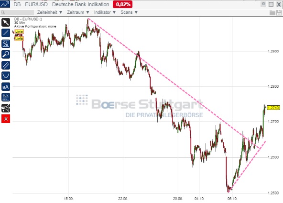Expand the Zeitraum dropdown menu
Screen dimensions: 283x203
pos(78,12)
